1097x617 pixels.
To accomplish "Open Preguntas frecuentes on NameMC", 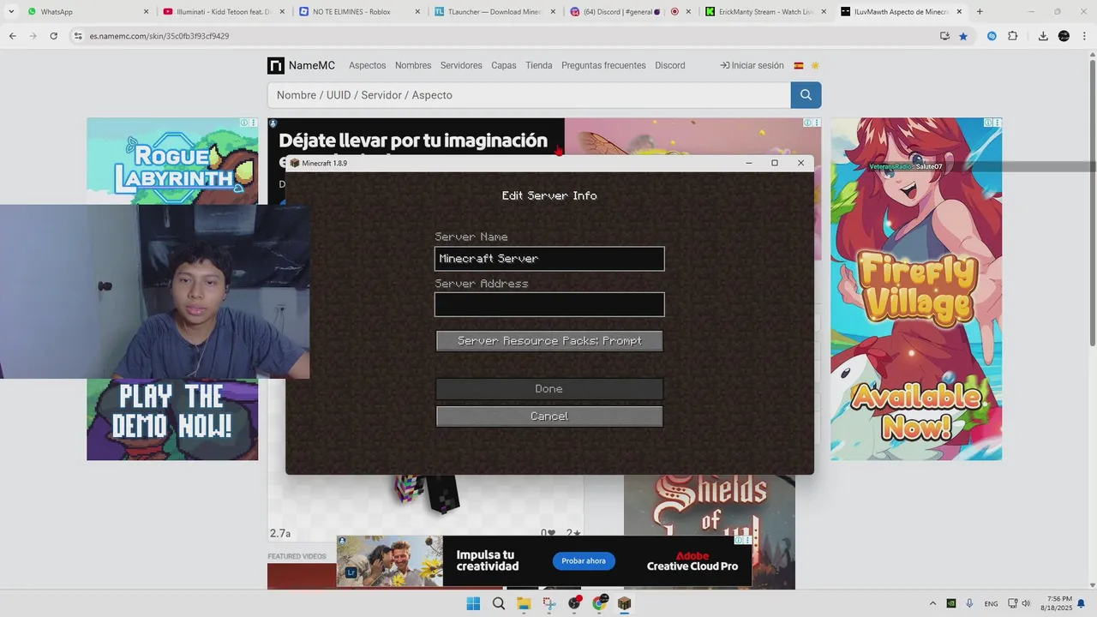I will 603,66.
